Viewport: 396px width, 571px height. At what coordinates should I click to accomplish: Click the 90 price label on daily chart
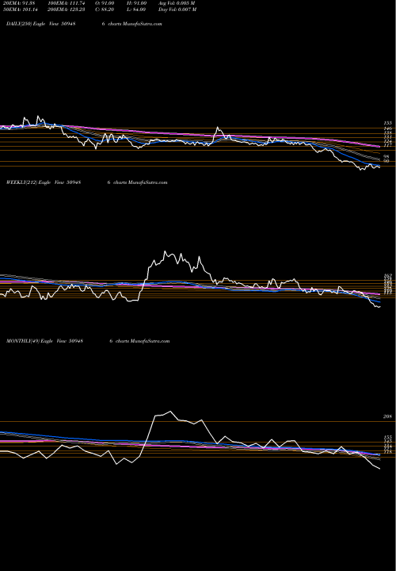tap(386, 161)
